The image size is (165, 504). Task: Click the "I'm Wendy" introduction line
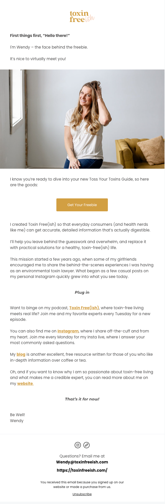pyautogui.click(x=49, y=47)
